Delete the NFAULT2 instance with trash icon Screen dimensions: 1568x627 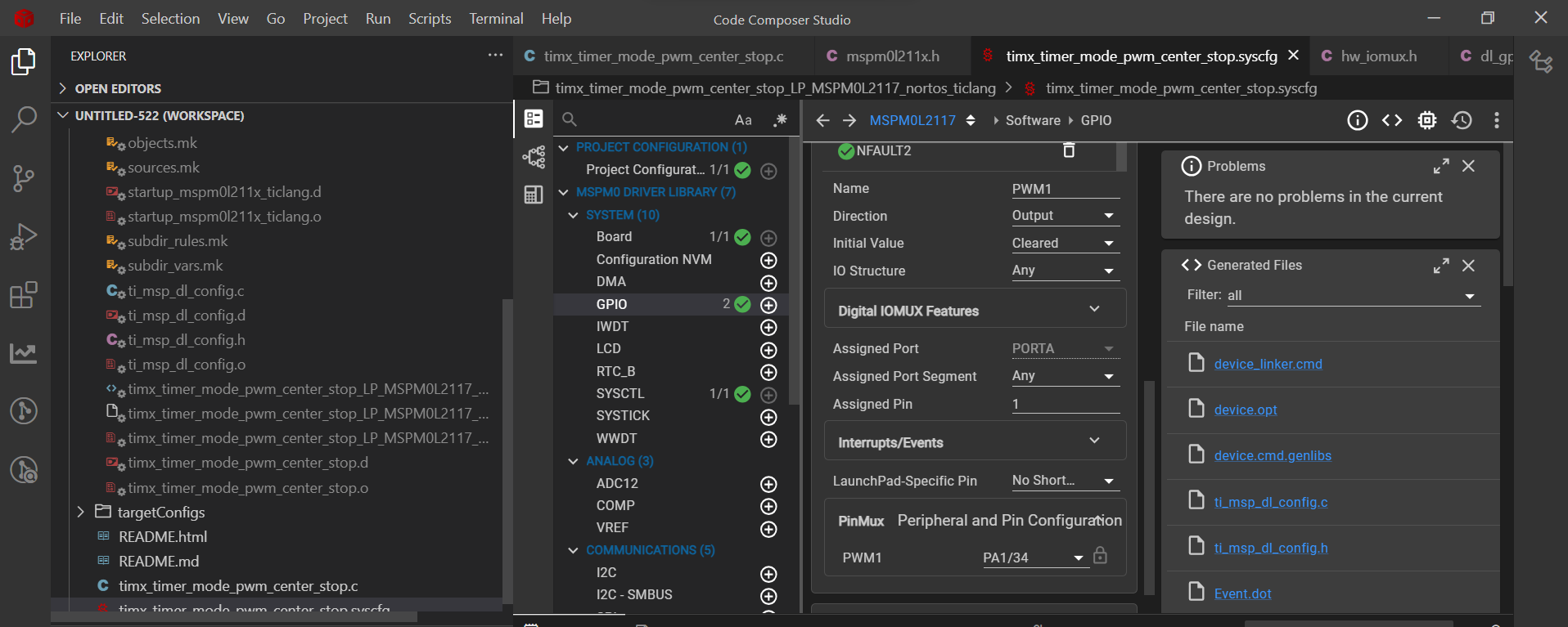coord(1069,150)
